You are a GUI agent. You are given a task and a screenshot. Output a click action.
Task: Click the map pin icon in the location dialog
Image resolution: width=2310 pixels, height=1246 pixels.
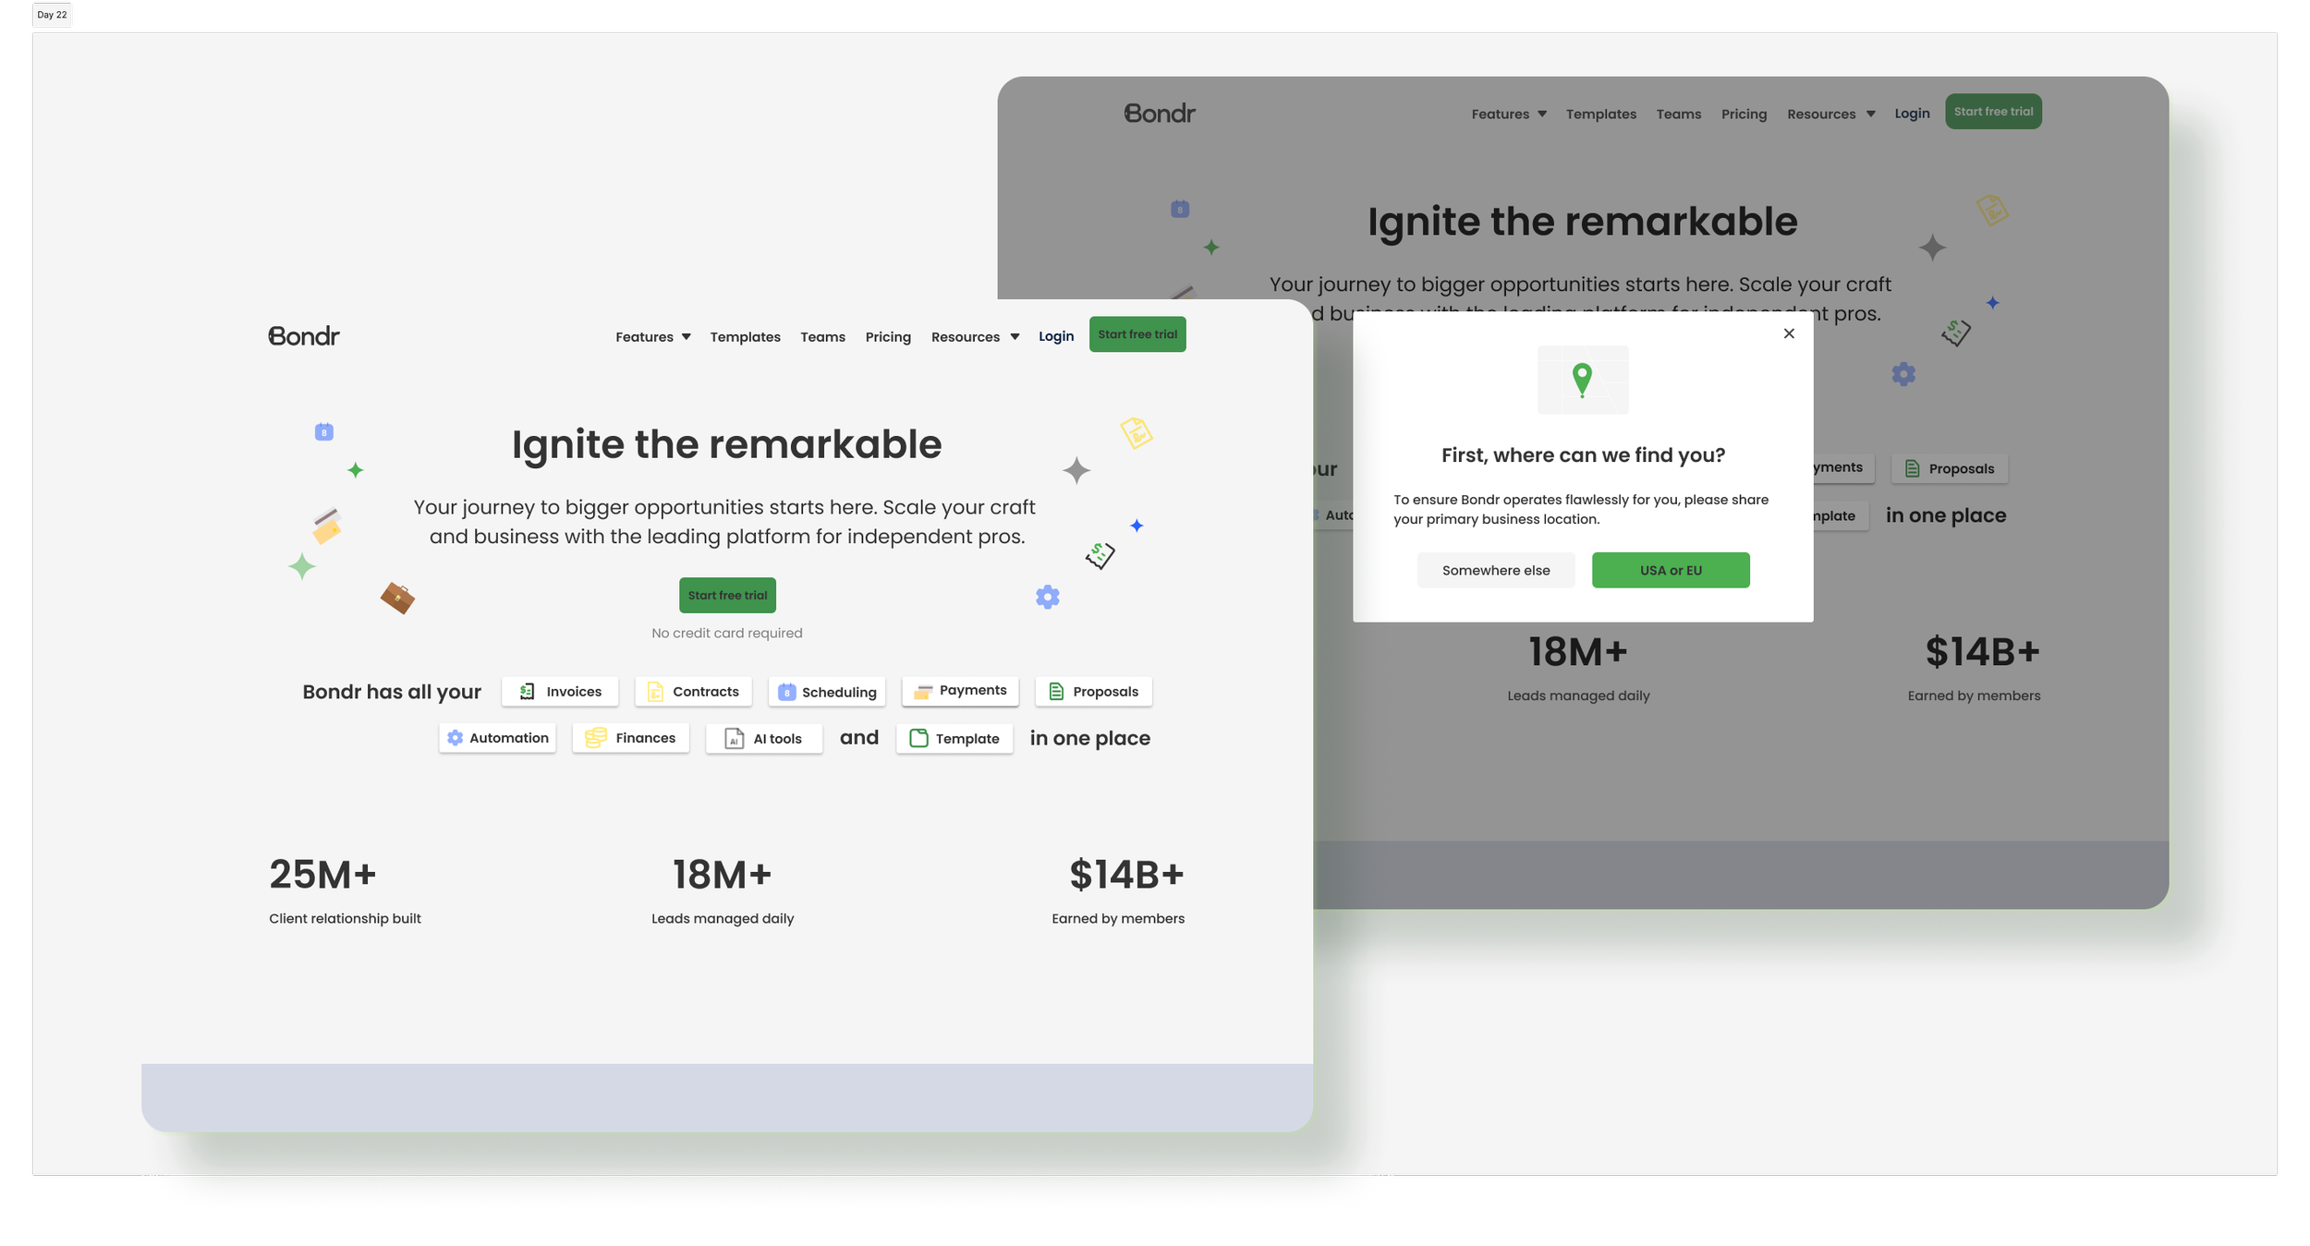pos(1582,380)
